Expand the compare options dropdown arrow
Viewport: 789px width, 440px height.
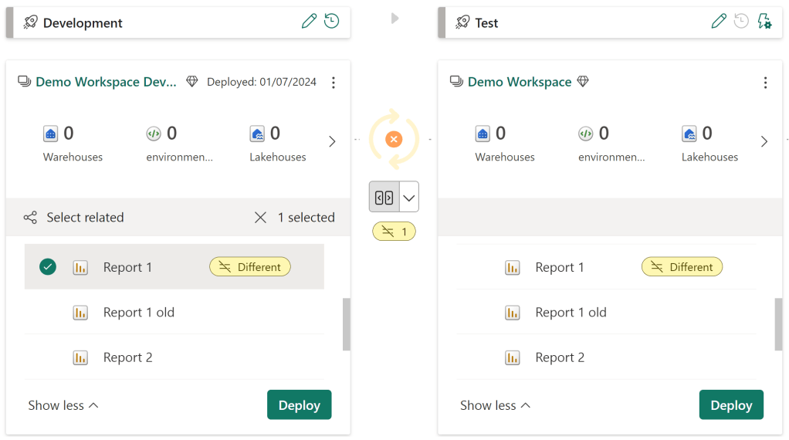point(409,197)
